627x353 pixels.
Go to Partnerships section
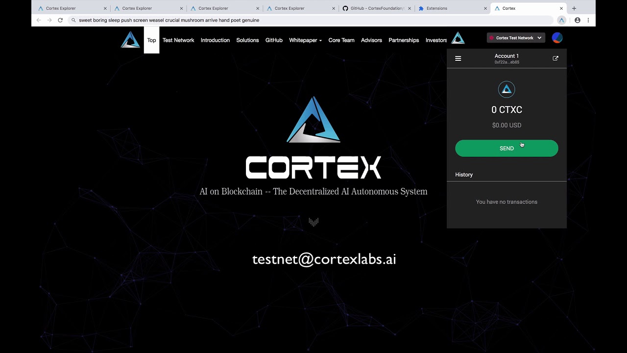[404, 40]
